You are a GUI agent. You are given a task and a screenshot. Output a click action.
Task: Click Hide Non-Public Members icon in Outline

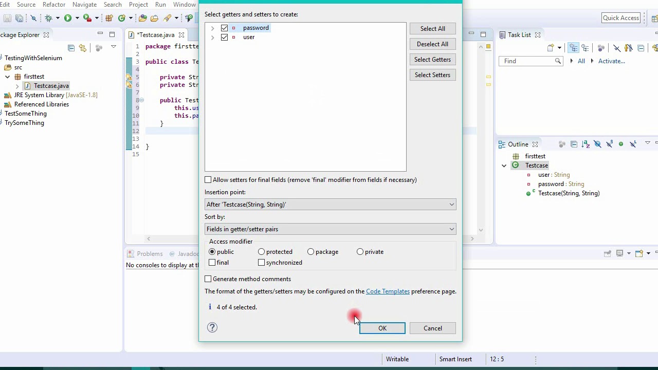(x=621, y=144)
